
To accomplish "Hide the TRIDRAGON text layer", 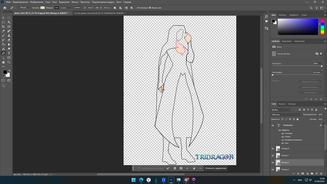I will click(273, 125).
